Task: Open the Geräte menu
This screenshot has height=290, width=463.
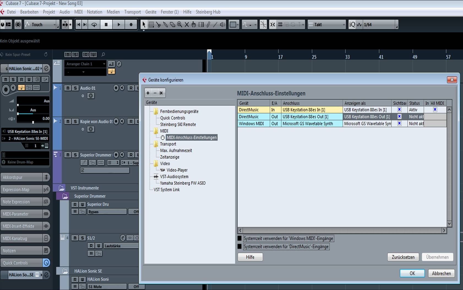Action: tap(151, 12)
